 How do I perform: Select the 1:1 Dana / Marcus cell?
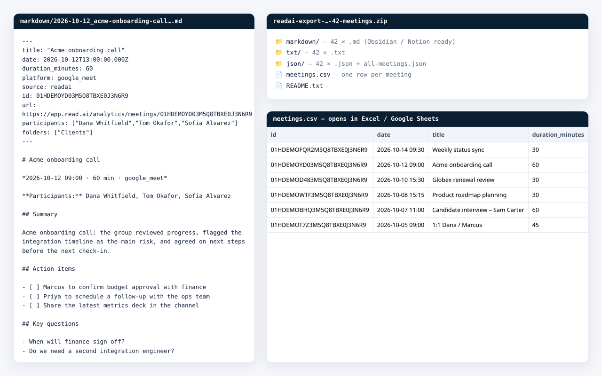click(478, 225)
